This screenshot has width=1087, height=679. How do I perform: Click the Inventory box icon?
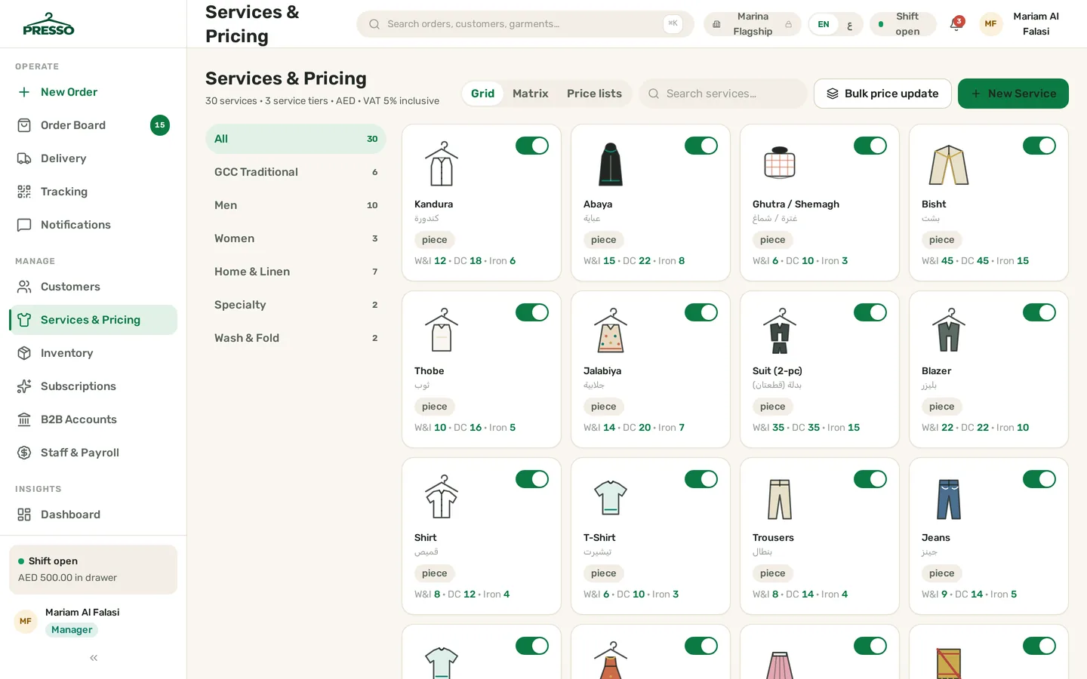click(24, 353)
